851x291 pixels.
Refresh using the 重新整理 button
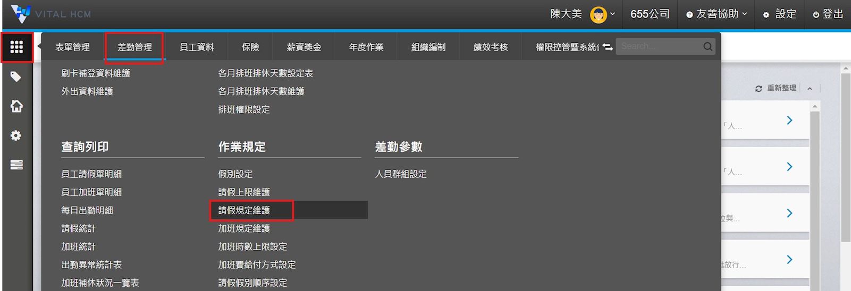[x=776, y=88]
